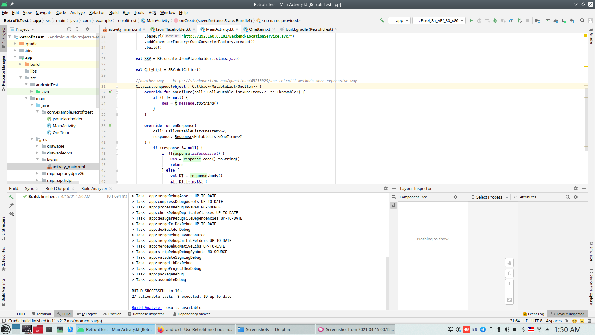Toggle the eye view options in Build panel
595x335 pixels.
pyautogui.click(x=11, y=214)
